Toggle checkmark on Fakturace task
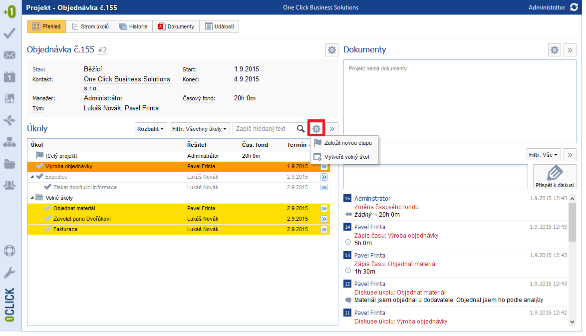The height and width of the screenshot is (336, 586). click(48, 229)
